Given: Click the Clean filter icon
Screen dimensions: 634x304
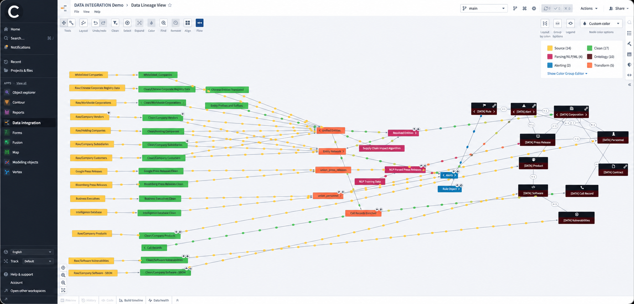Looking at the screenshot, I should tap(115, 23).
